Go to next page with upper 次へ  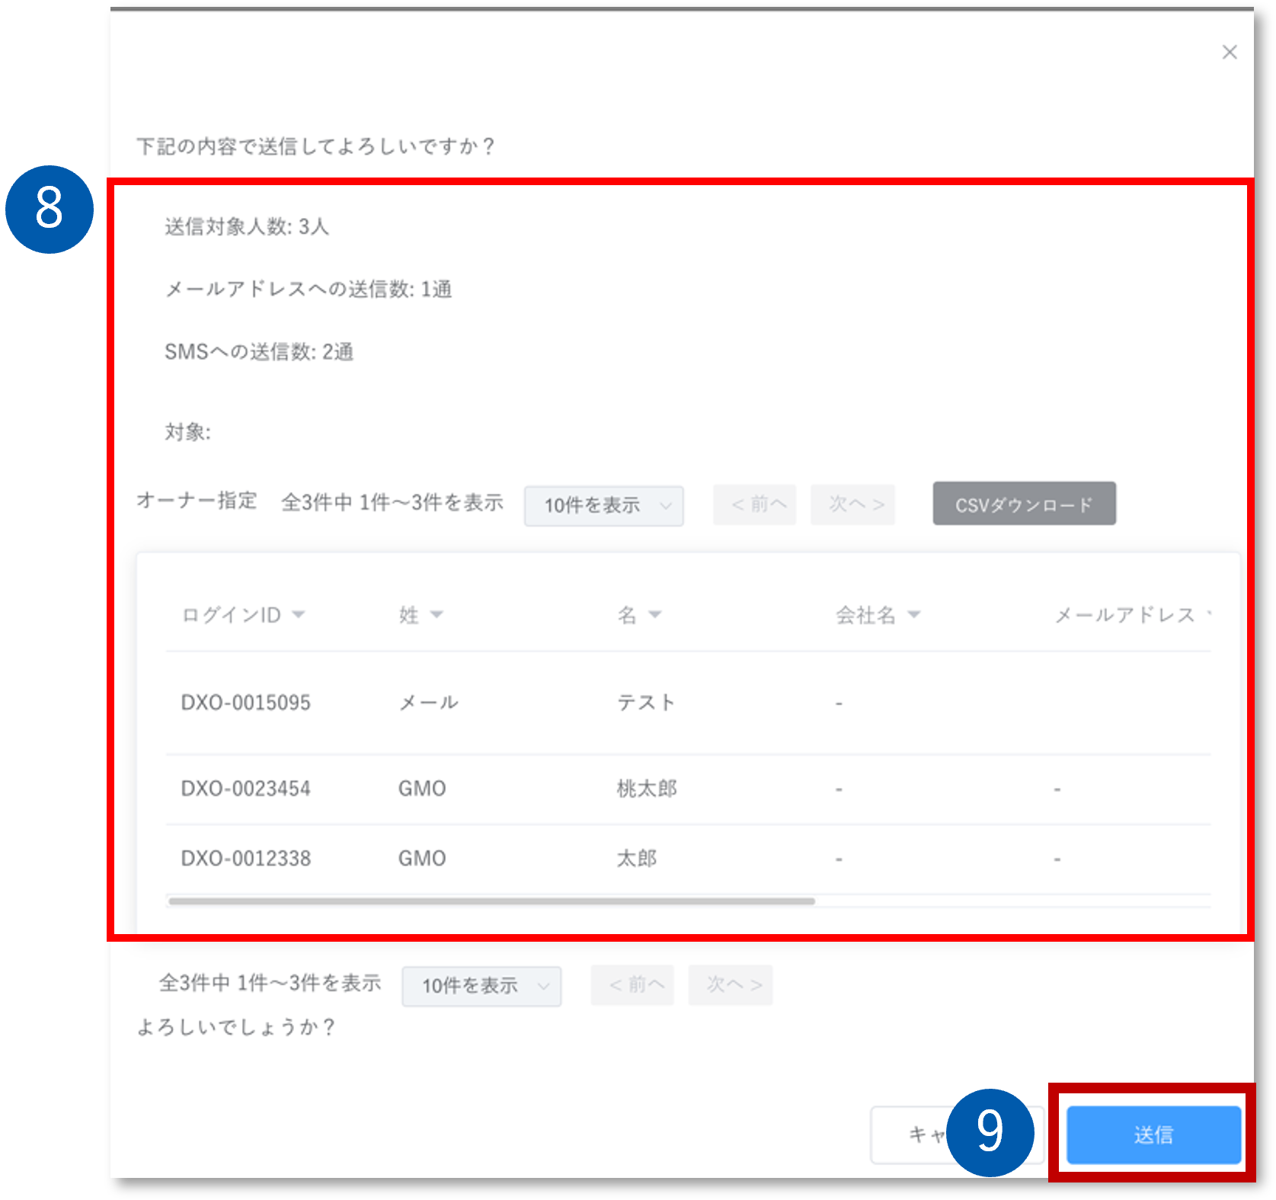coord(852,504)
